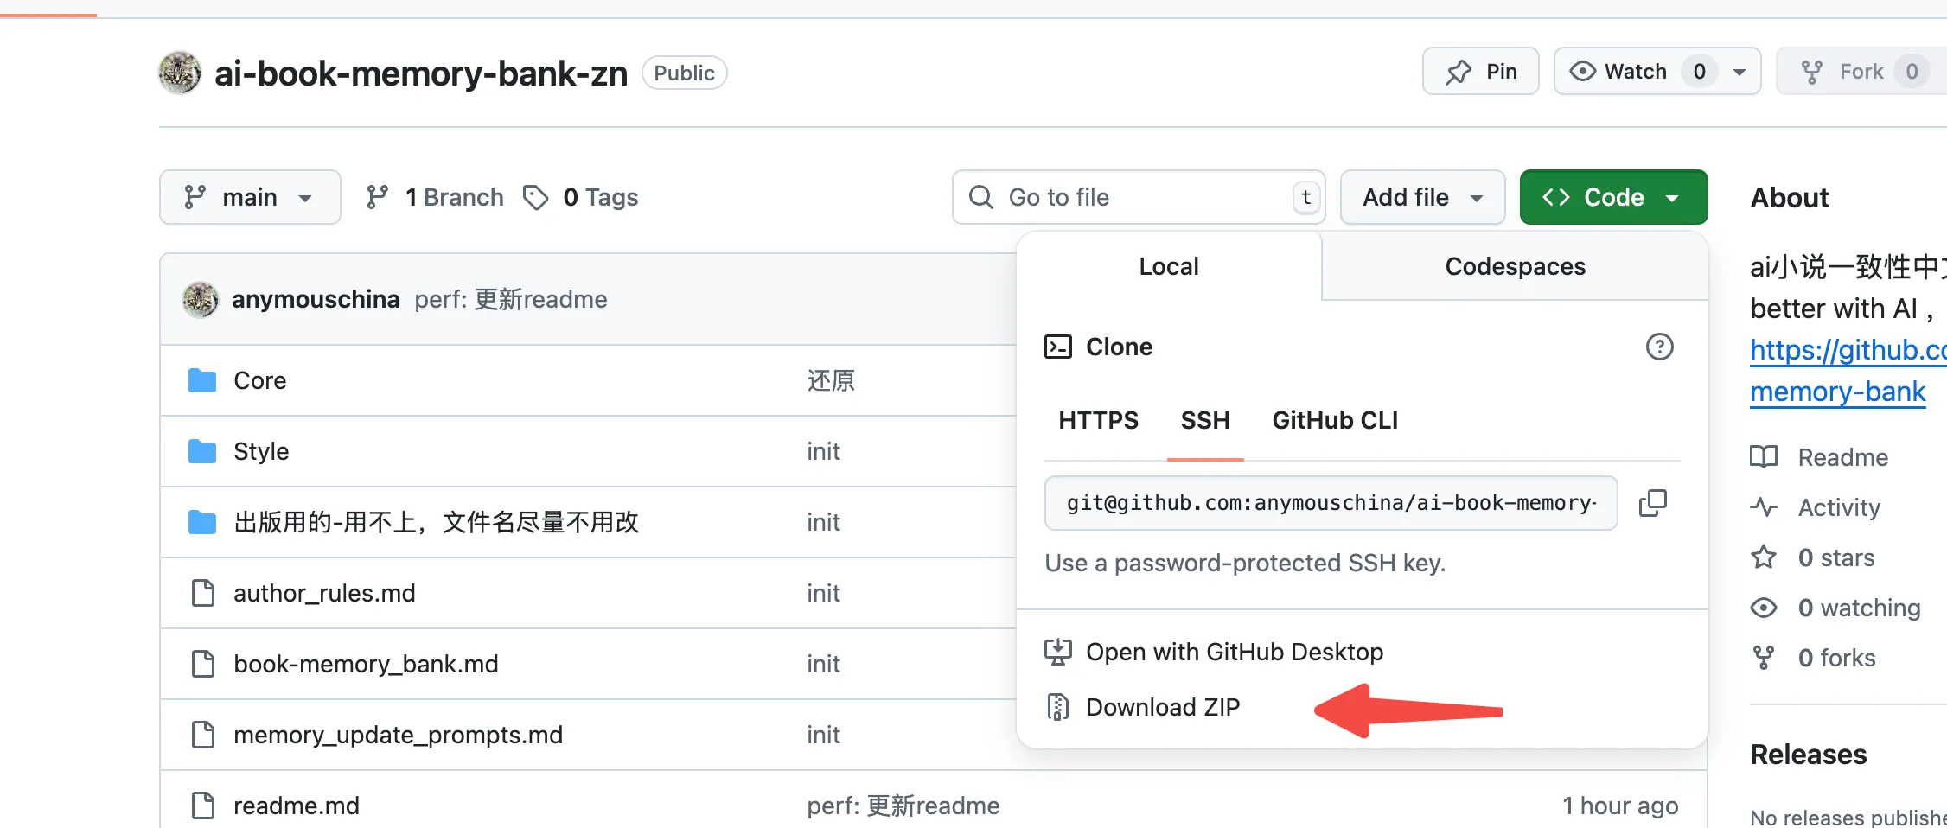The height and width of the screenshot is (828, 1947).
Task: Open the 'perf: 更新readme' commit in readme.md row
Action: 903,806
